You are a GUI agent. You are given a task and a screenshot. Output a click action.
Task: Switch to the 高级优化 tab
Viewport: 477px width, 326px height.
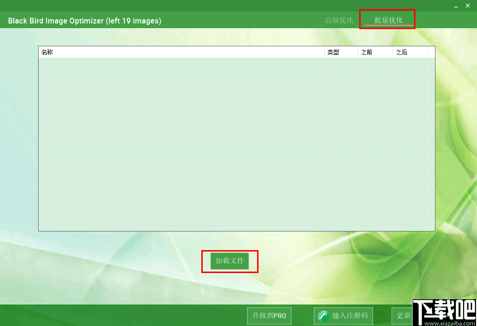pyautogui.click(x=339, y=20)
